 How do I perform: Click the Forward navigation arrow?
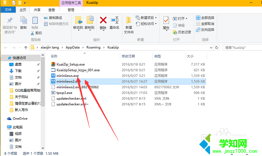pyautogui.click(x=14, y=48)
